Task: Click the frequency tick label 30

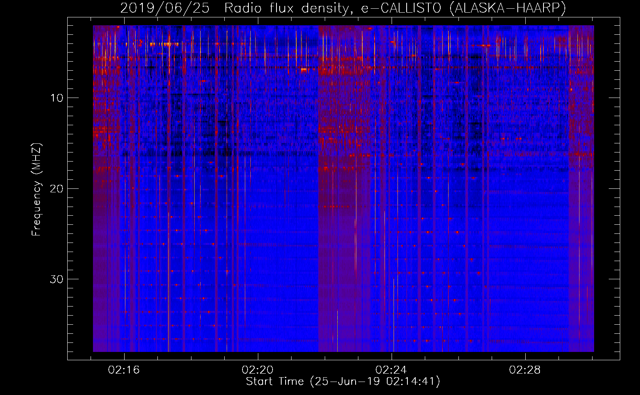Action: tap(57, 279)
